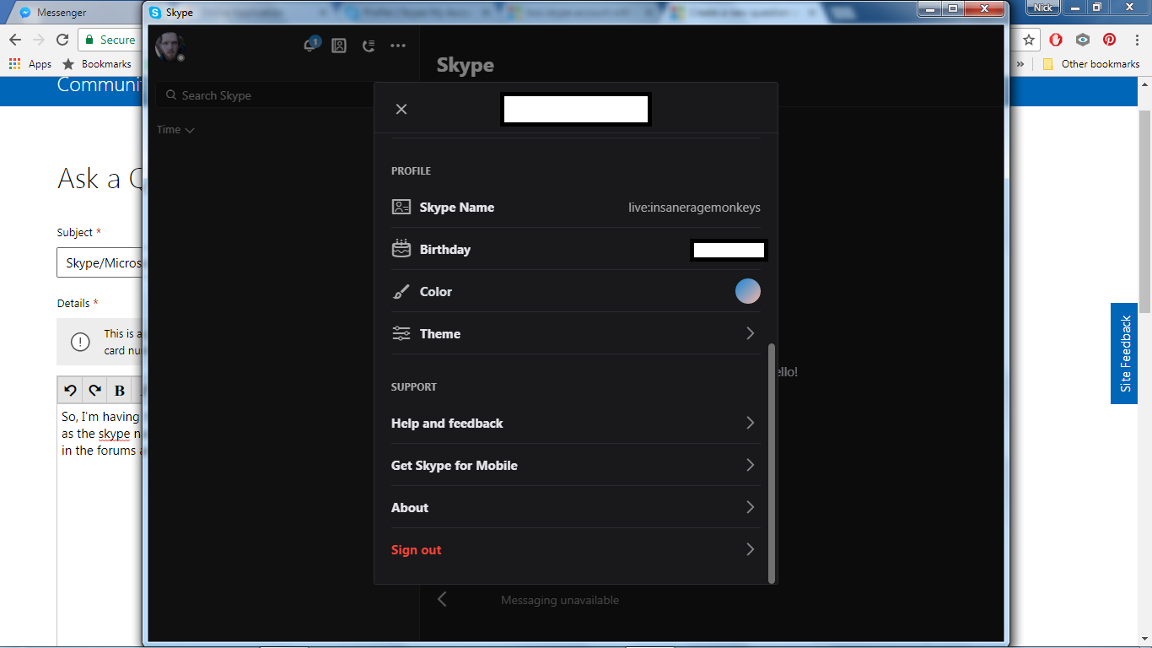Click the Nick Chrome profile button
The width and height of the screenshot is (1152, 648).
(x=1043, y=7)
